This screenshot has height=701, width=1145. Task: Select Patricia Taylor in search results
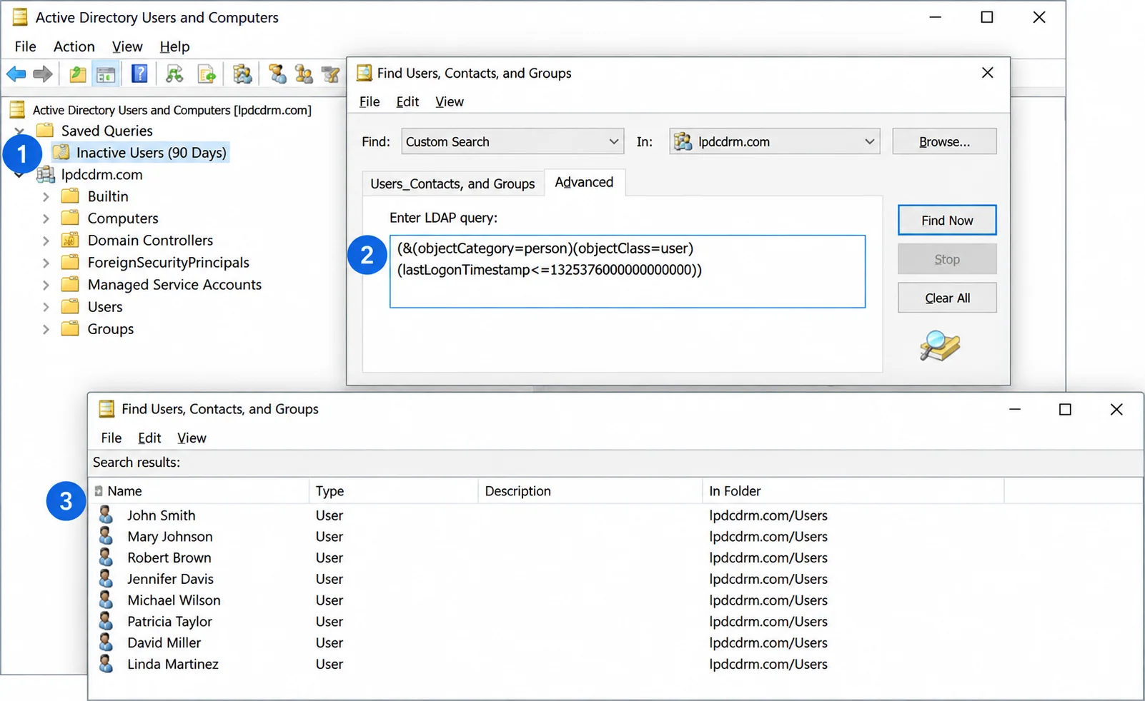(169, 622)
